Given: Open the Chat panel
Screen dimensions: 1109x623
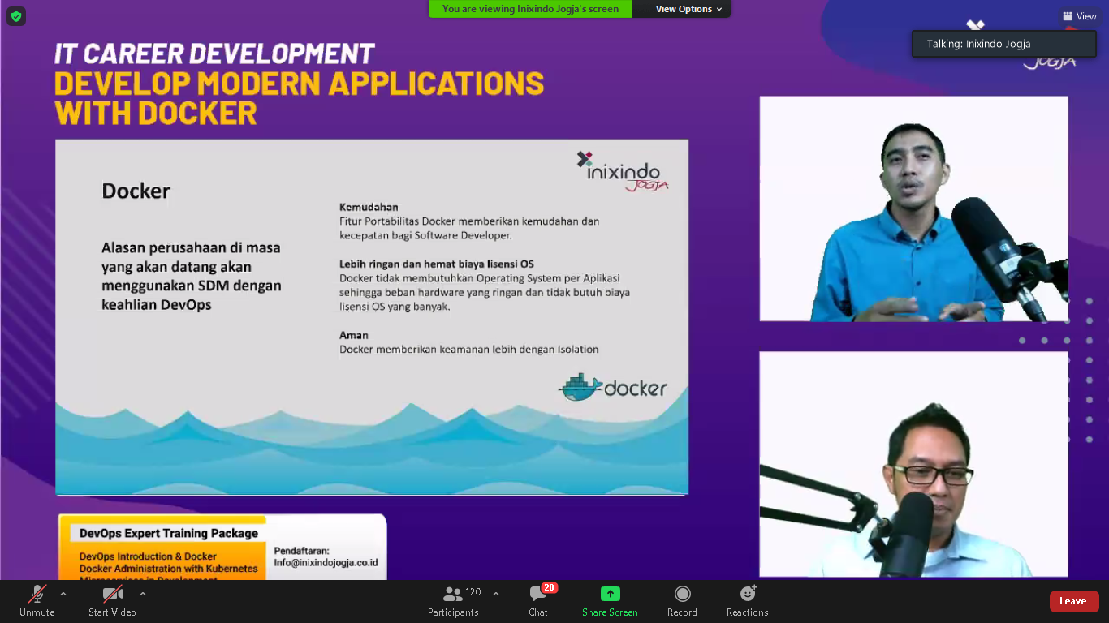Looking at the screenshot, I should coord(539,601).
